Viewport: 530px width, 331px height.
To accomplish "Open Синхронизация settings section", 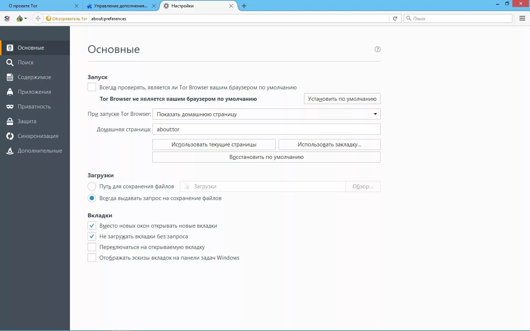I will tap(35, 136).
